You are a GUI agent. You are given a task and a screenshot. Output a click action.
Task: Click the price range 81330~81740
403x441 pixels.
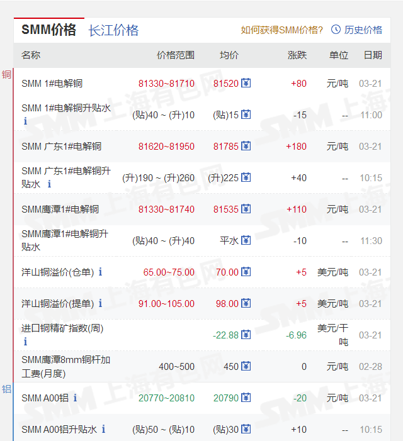pyautogui.click(x=166, y=209)
